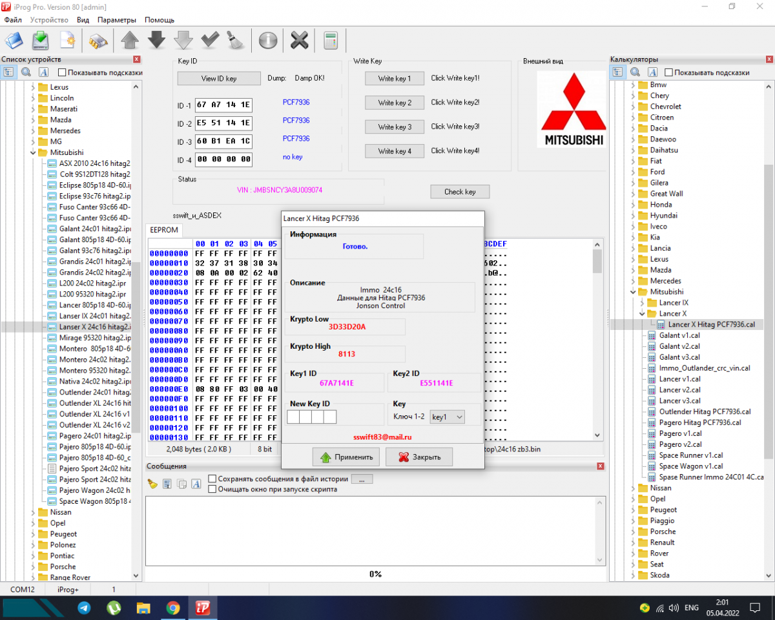Click the dark down arrow toolbar icon
Viewport: 775px width, 620px height.
pos(157,40)
